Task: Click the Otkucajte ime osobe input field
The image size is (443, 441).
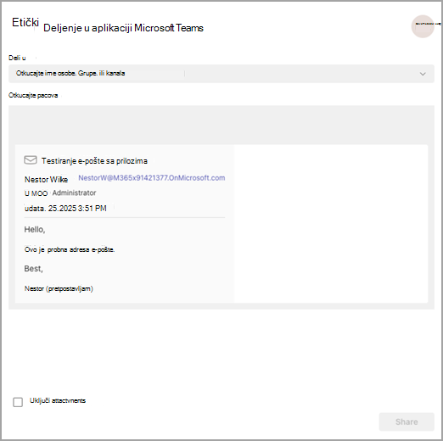Action: pos(222,74)
